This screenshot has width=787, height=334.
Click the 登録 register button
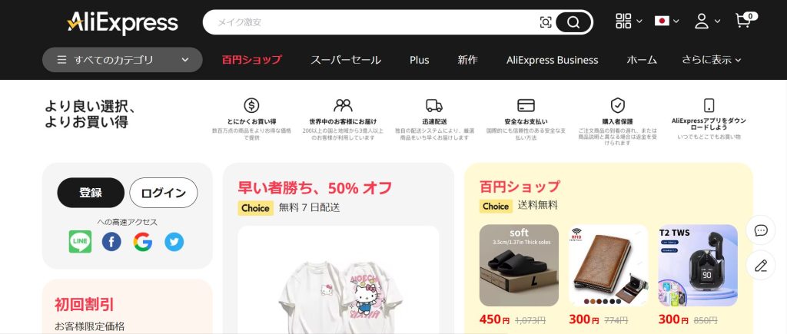coord(91,193)
